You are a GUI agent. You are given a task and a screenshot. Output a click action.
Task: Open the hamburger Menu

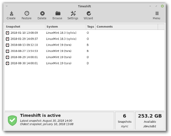point(157,15)
